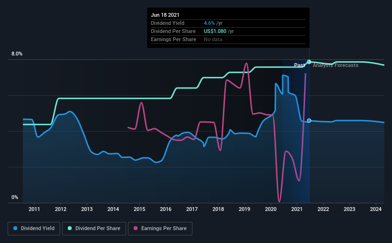Screen dimensions: 392x243
Task: Click the teal data point marker on the chart
Action: point(309,62)
